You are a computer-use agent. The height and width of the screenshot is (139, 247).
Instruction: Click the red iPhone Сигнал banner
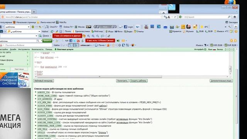coord(100,41)
